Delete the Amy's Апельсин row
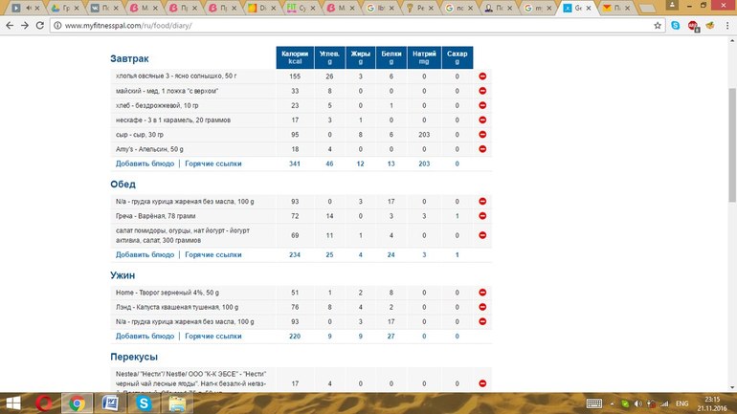This screenshot has width=737, height=414. [x=482, y=149]
